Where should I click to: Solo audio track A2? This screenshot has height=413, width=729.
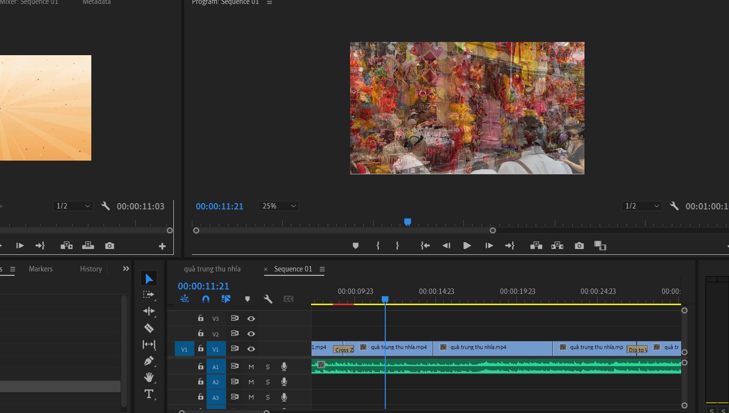[x=268, y=382]
